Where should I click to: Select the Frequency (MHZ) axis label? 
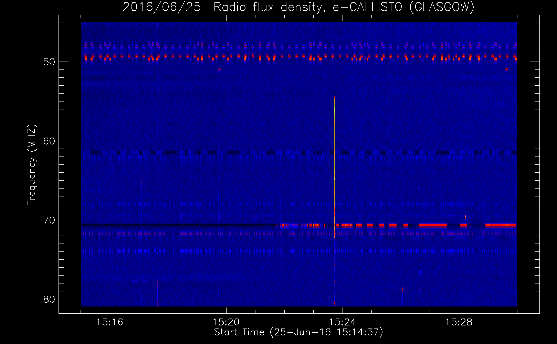[x=32, y=165]
